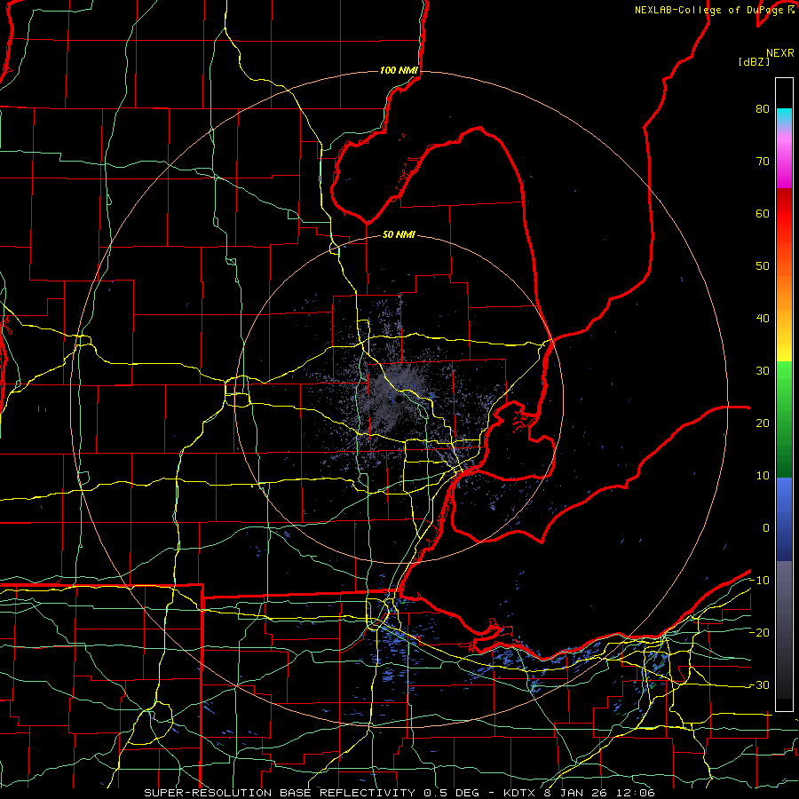
Task: Click the super-resolution base reflectivity caption
Action: point(399,793)
